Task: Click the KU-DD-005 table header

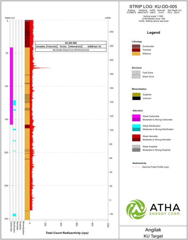Action: click(x=71, y=43)
